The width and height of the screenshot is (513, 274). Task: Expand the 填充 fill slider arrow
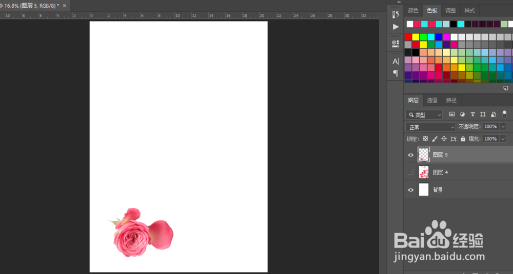[503, 139]
